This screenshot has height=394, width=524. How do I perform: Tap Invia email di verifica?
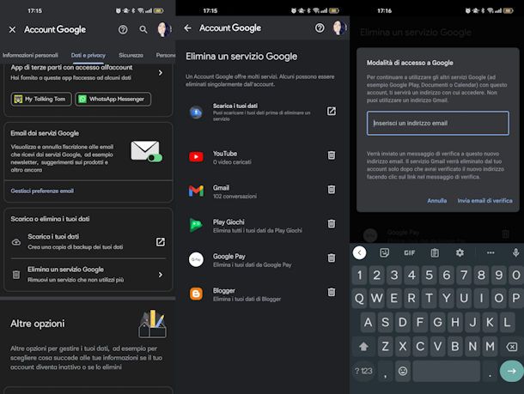[x=484, y=201]
